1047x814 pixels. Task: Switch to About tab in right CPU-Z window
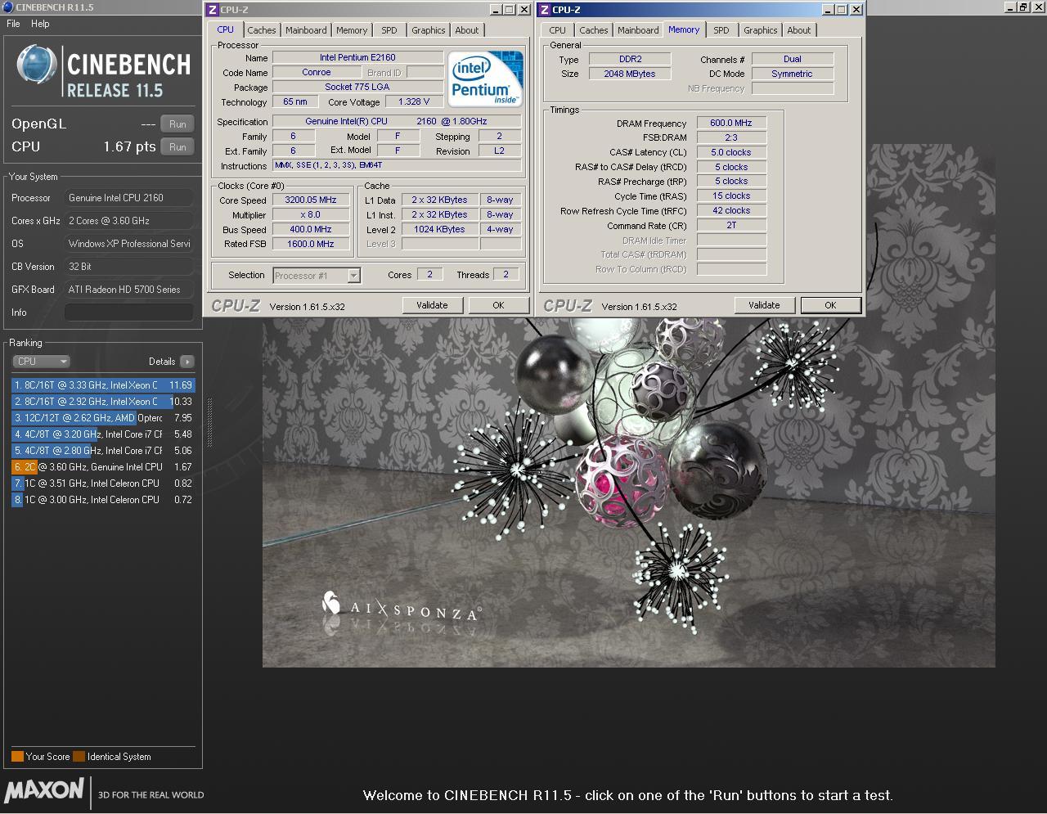click(x=799, y=30)
